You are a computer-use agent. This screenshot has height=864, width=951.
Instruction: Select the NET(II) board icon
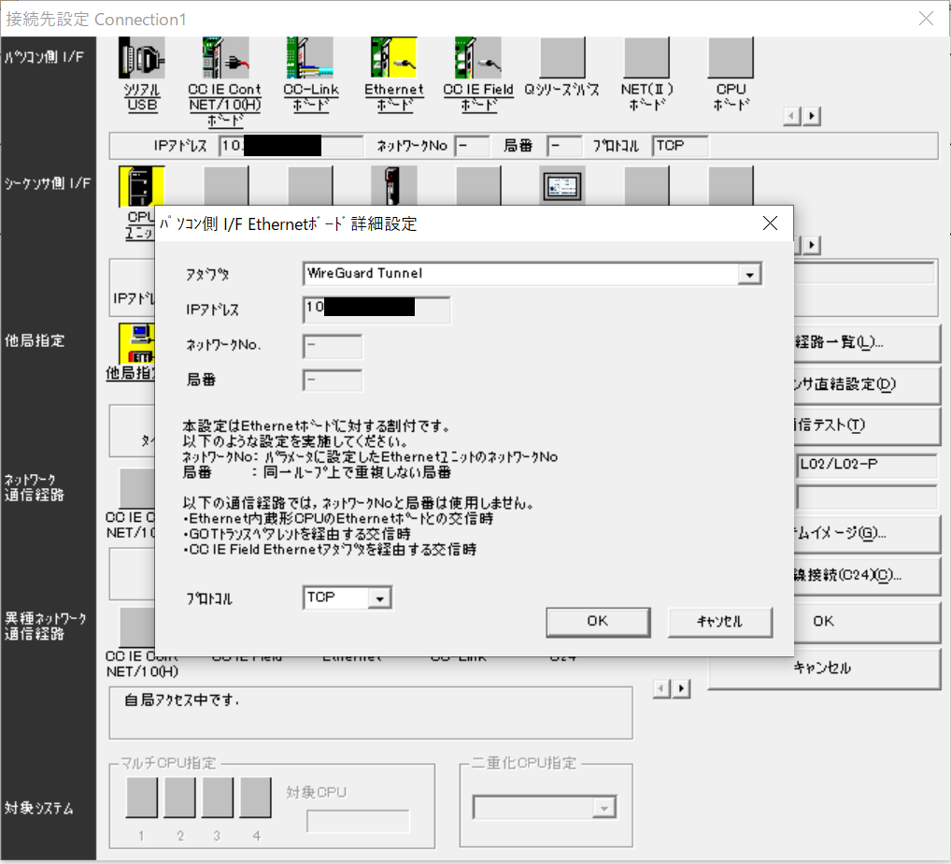pos(646,59)
